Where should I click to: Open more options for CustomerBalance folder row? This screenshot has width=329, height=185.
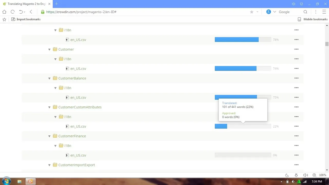(296, 78)
